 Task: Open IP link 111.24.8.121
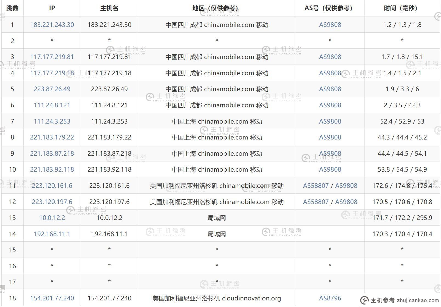(x=52, y=105)
